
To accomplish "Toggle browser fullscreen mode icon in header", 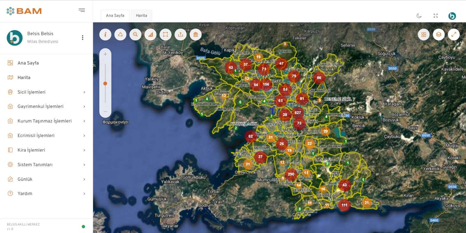I will pyautogui.click(x=435, y=16).
